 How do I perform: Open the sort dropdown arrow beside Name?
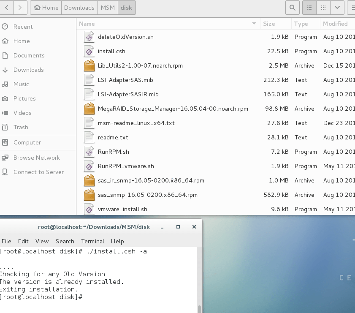tap(253, 24)
